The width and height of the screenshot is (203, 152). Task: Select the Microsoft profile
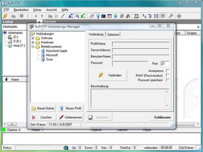coord(52,55)
